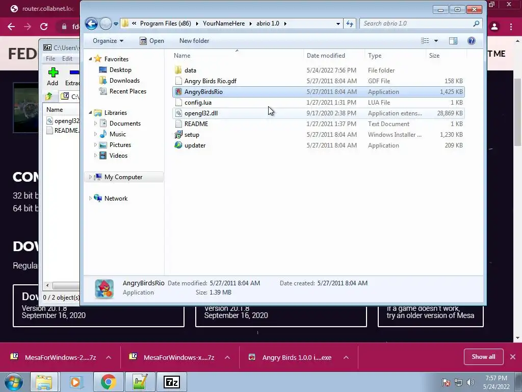Select the Videos library icon
Image resolution: width=522 pixels, height=392 pixels.
tap(103, 155)
